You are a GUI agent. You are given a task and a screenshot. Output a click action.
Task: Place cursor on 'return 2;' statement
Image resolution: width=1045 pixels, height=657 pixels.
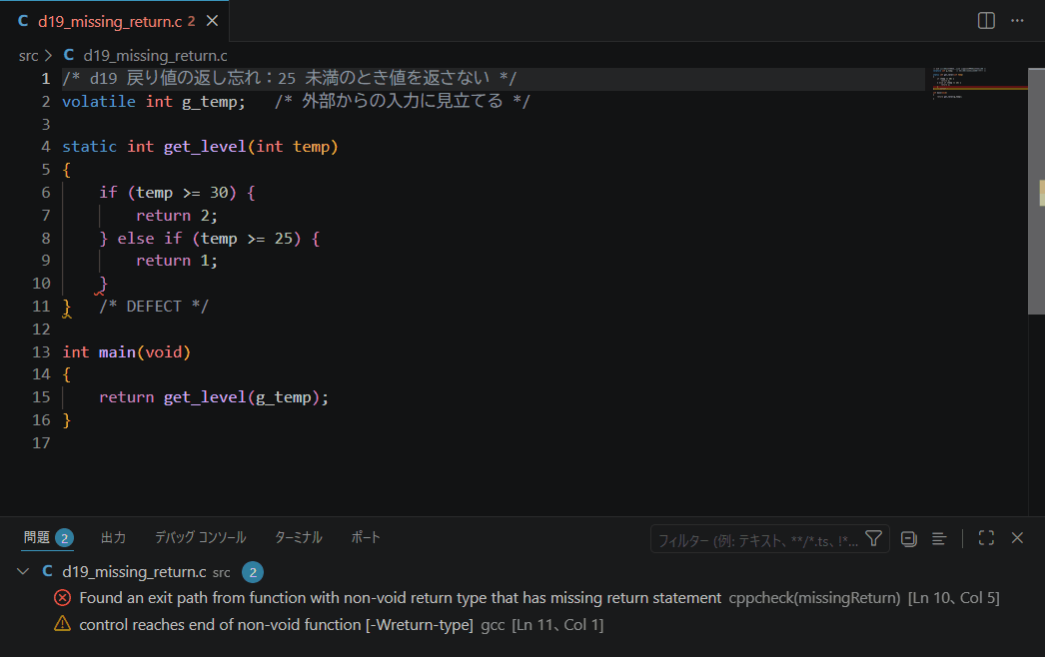pyautogui.click(x=177, y=216)
